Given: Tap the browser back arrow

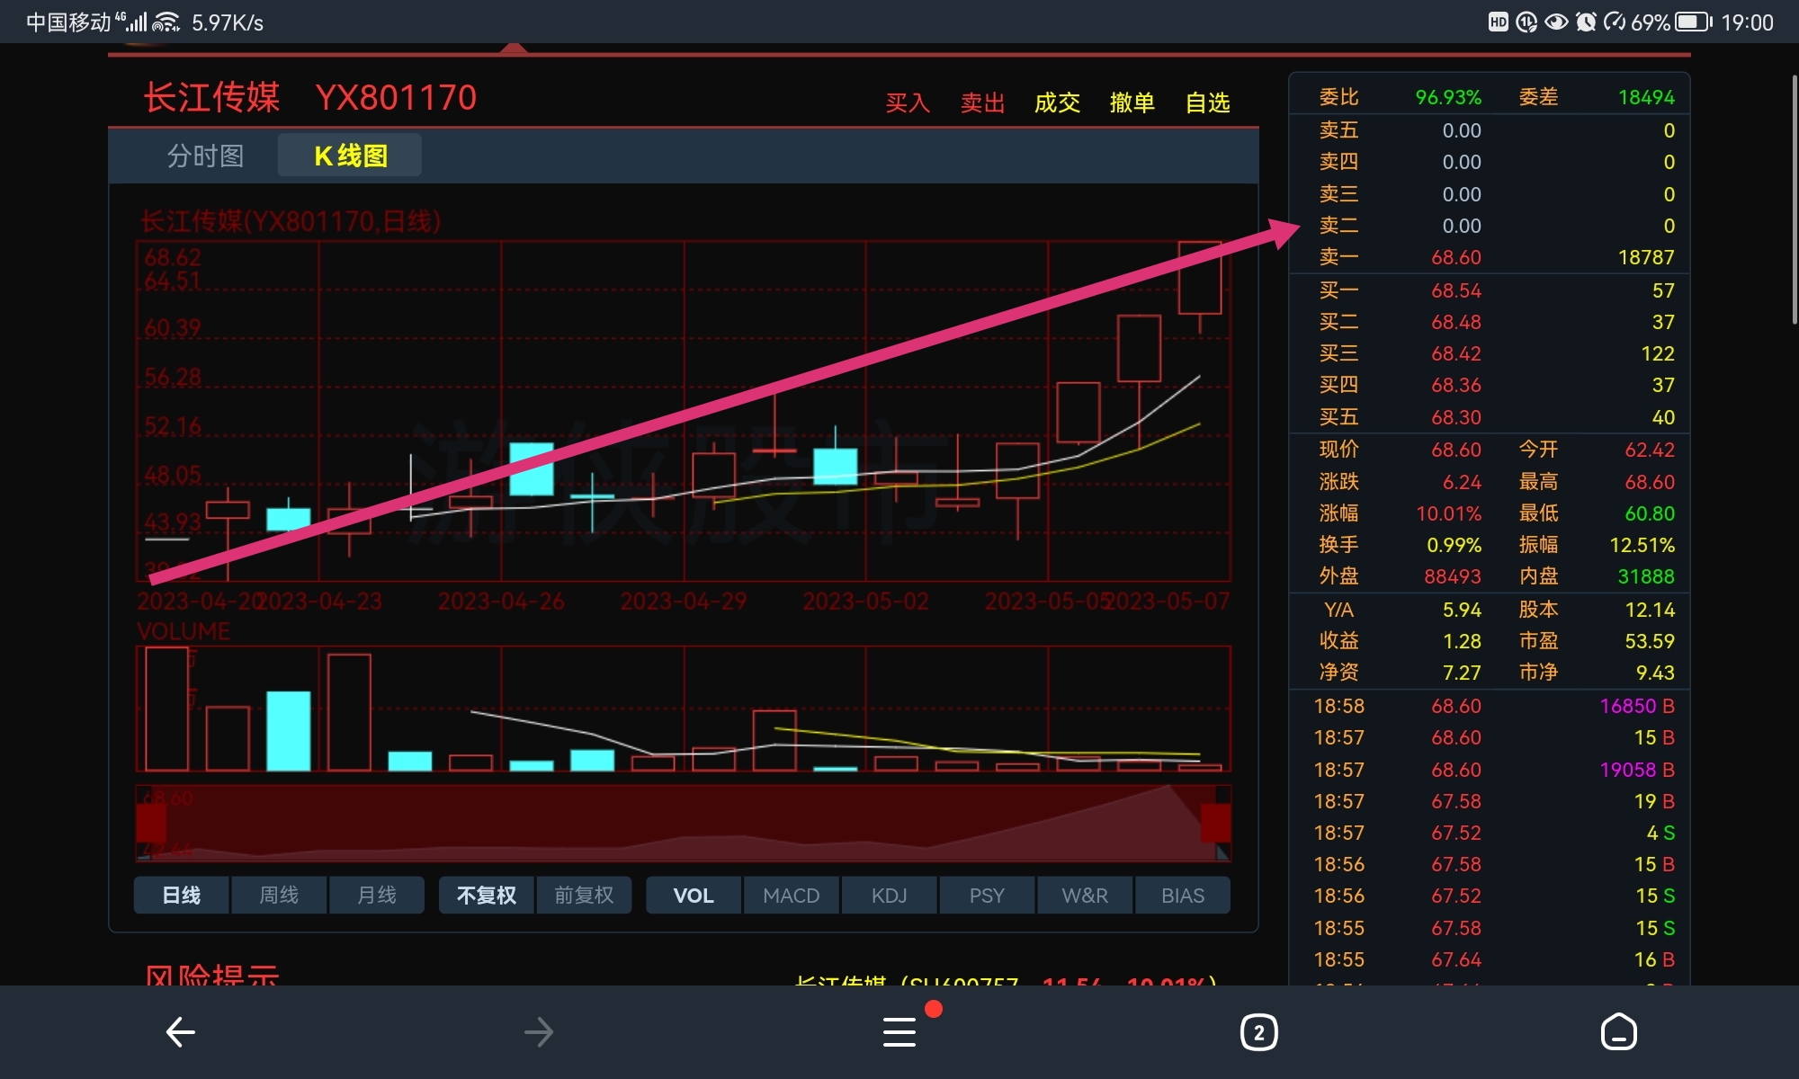Looking at the screenshot, I should 181,1031.
